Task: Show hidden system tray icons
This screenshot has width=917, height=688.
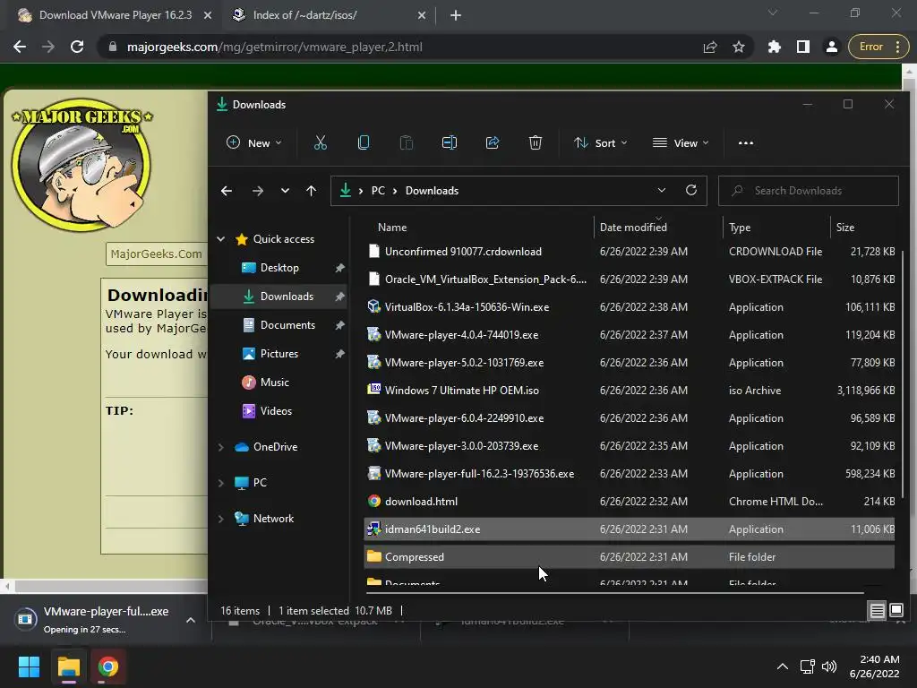Action: pyautogui.click(x=782, y=666)
